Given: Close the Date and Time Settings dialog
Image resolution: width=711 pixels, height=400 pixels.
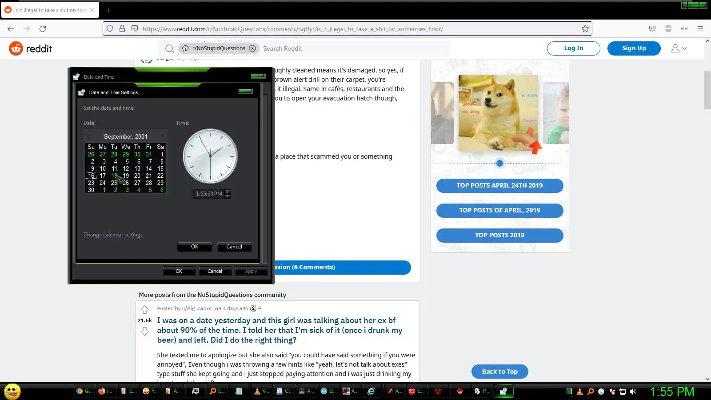Looking at the screenshot, I should pyautogui.click(x=246, y=92).
